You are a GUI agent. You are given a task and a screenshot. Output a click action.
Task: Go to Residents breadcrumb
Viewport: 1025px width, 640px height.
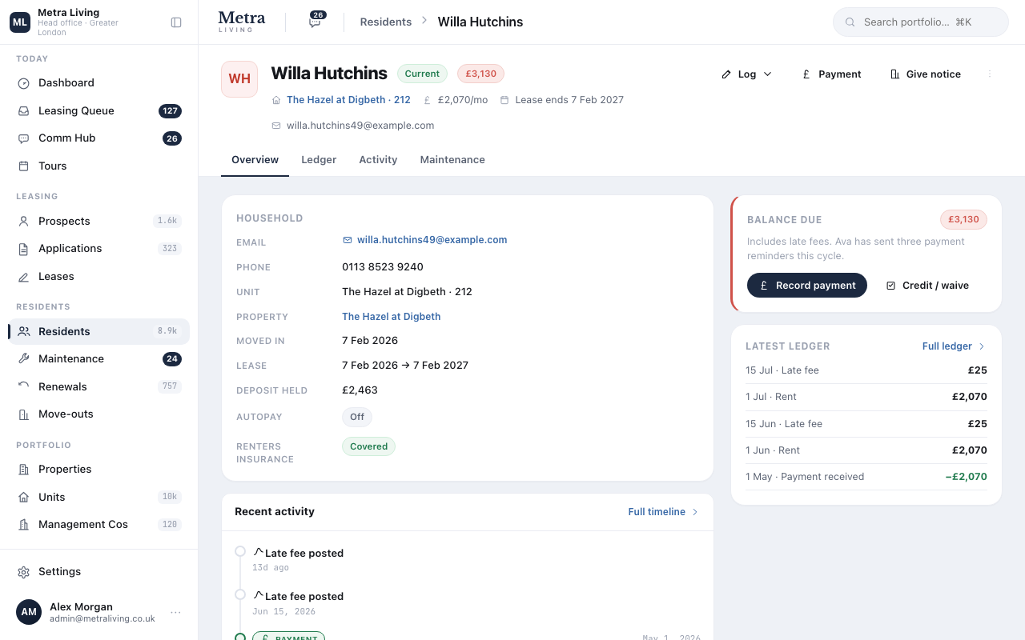(x=386, y=22)
